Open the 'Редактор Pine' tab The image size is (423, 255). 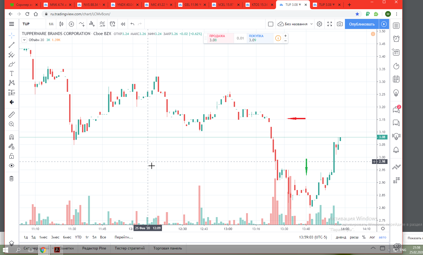pos(94,248)
